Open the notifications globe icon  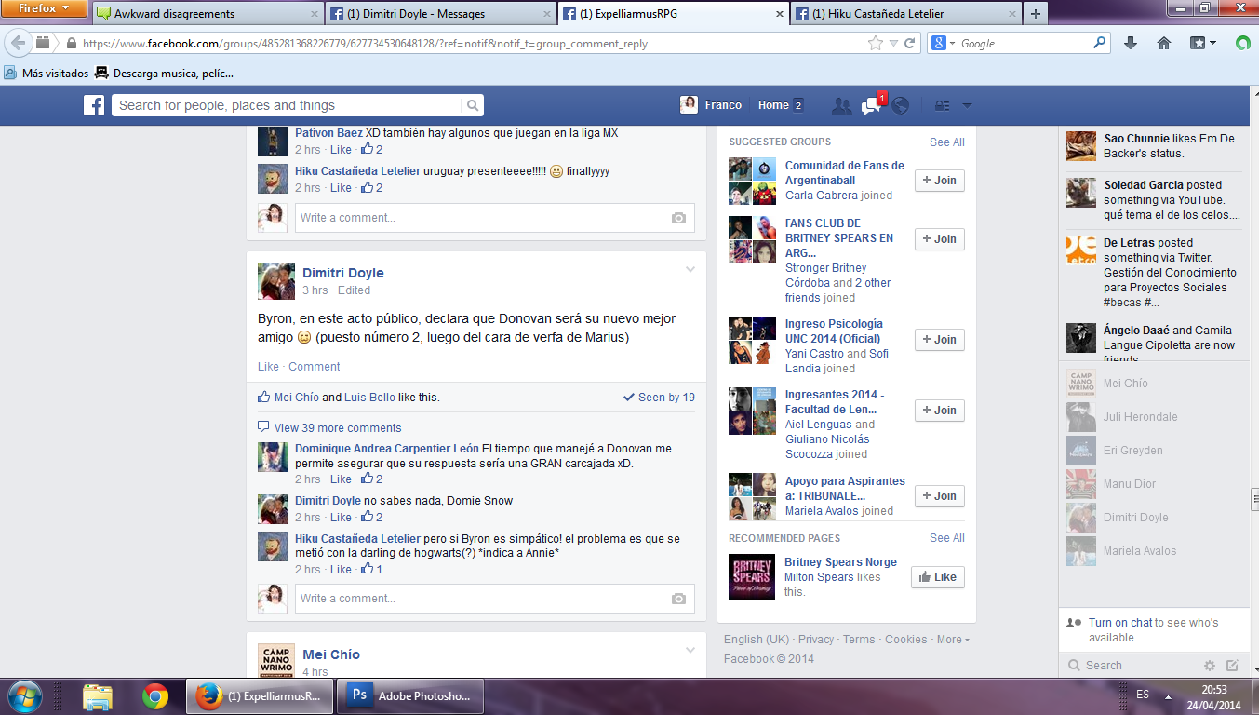900,105
